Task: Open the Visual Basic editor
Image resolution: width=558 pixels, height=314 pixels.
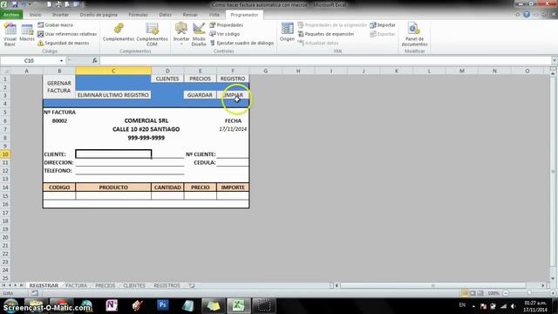Action: pyautogui.click(x=10, y=35)
